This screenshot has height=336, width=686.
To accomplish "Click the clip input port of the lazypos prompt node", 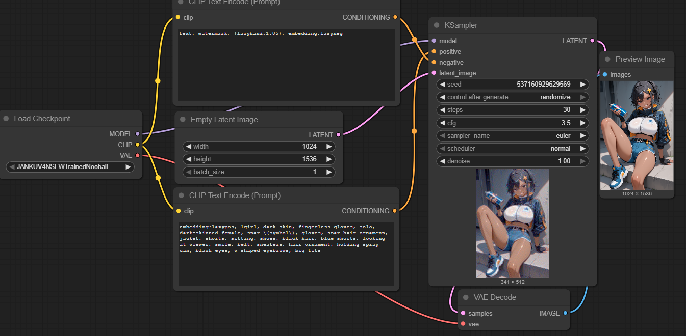I will pyautogui.click(x=178, y=211).
